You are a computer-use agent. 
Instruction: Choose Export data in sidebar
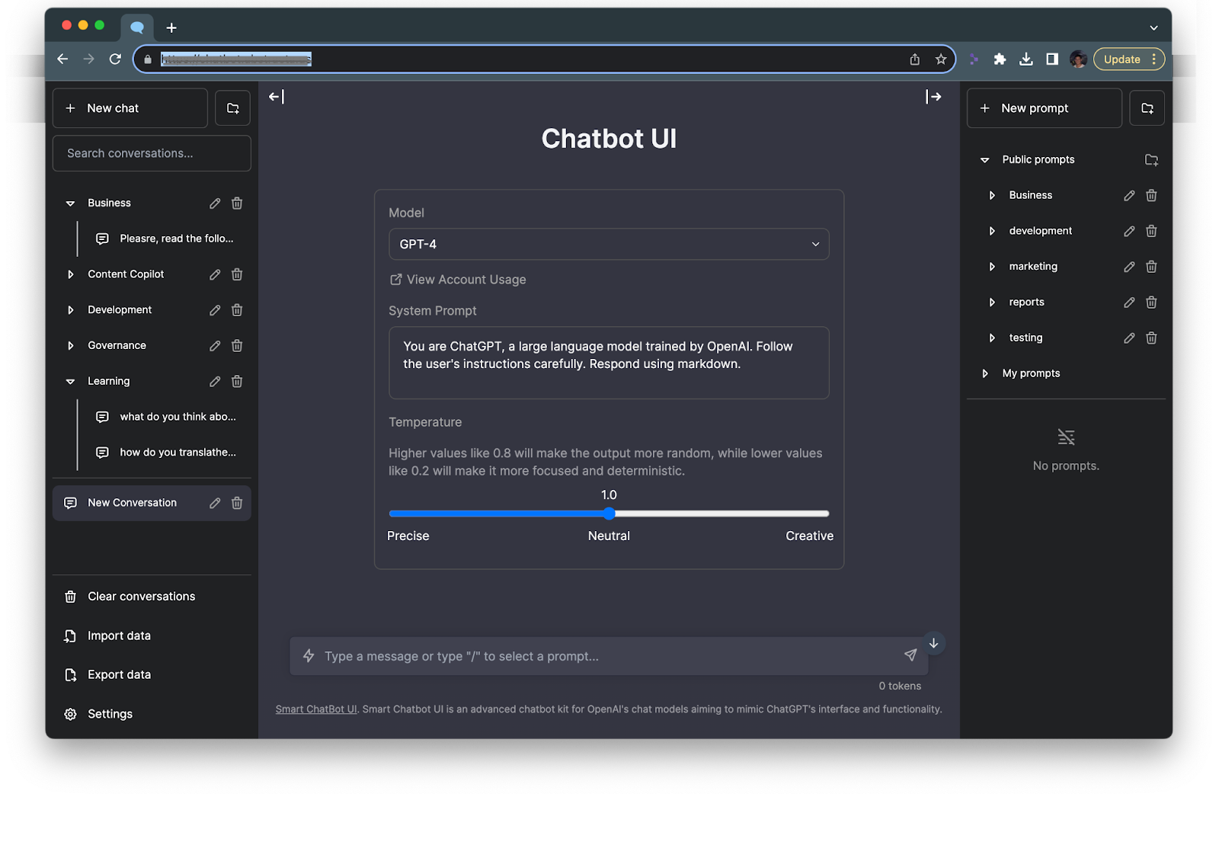click(152, 674)
